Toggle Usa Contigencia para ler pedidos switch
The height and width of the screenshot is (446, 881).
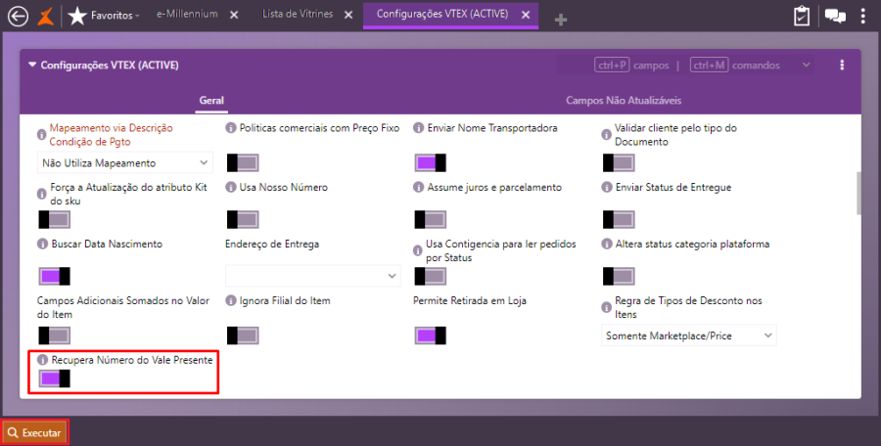click(x=431, y=277)
